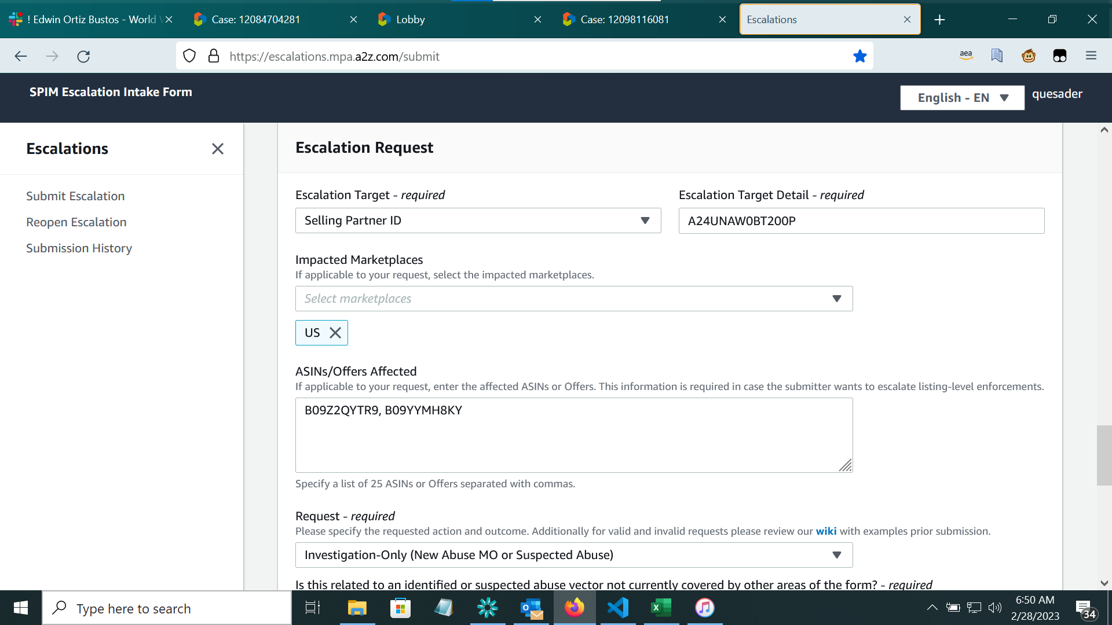Click the ASINs/Offers Affected text area

pos(574,435)
